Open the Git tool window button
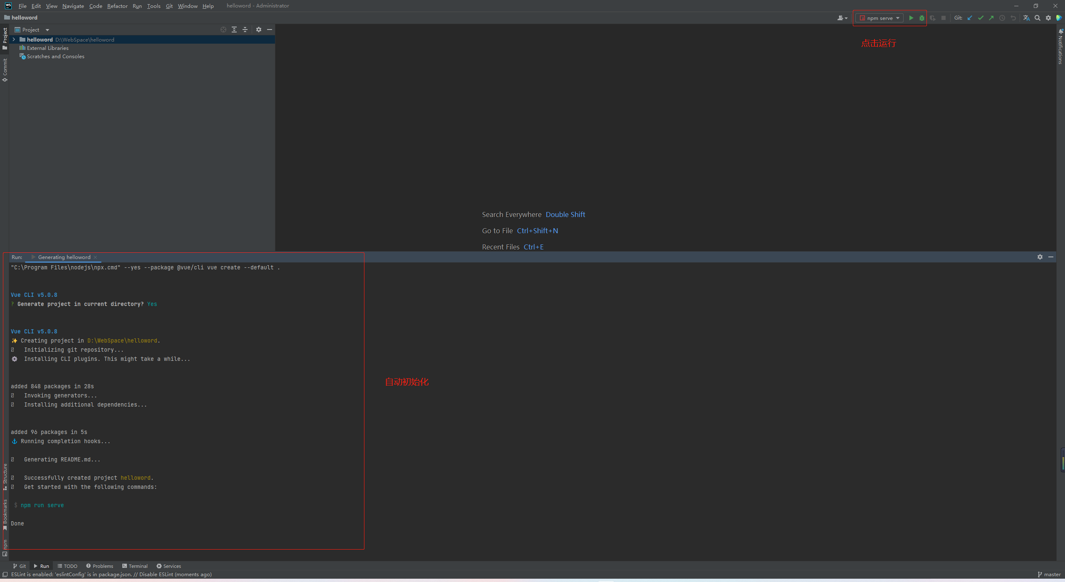 [x=19, y=566]
